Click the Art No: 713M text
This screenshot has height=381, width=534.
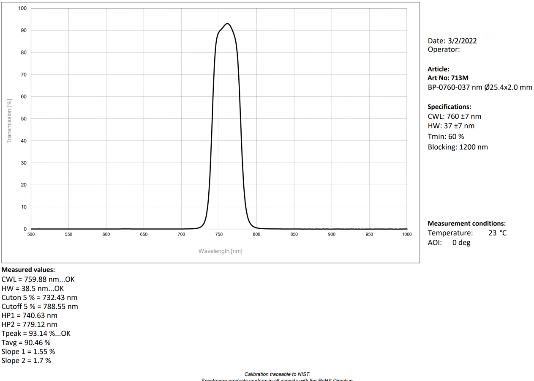tap(448, 78)
